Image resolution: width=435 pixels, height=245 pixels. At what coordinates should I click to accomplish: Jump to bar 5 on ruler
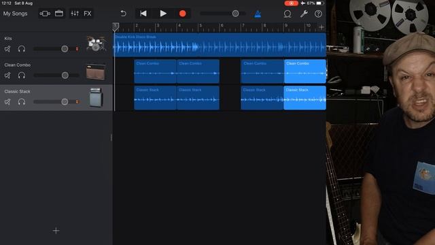201,26
